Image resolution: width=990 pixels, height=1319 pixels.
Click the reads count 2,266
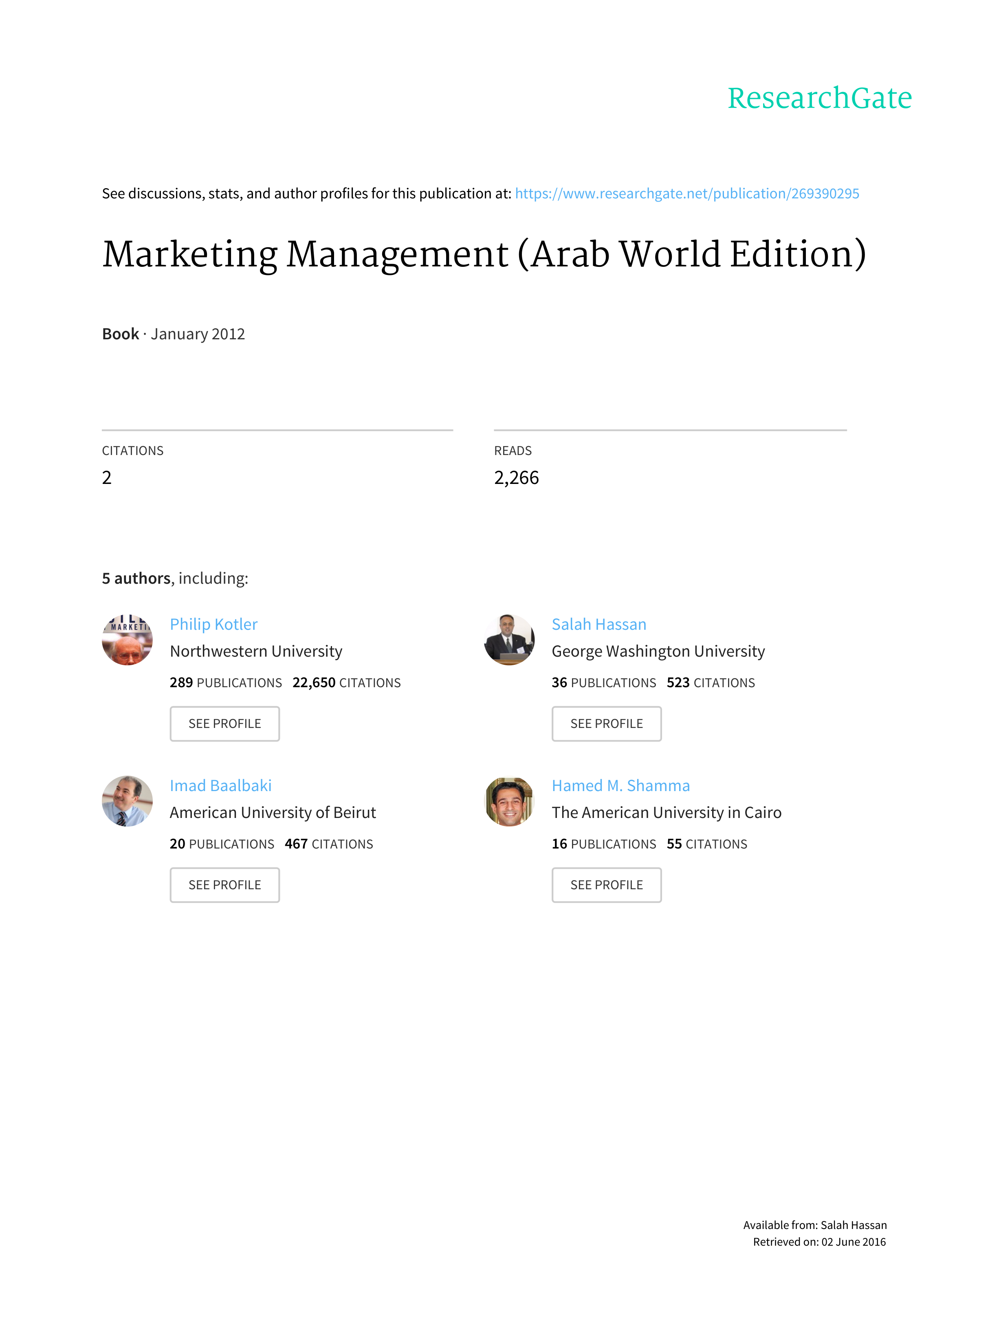517,478
